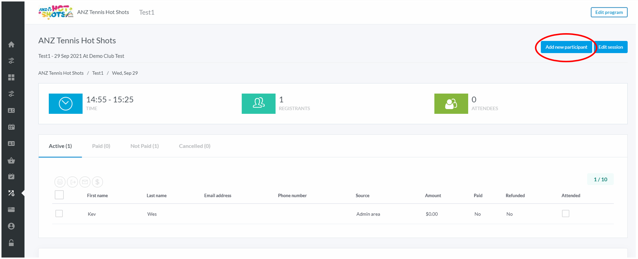Click the last name cell Wes

tap(152, 214)
